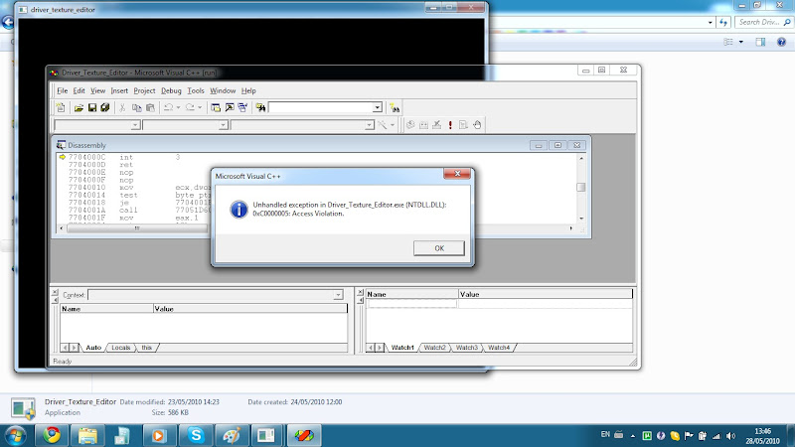Switch to the Locals tab
The image size is (795, 447).
(120, 348)
